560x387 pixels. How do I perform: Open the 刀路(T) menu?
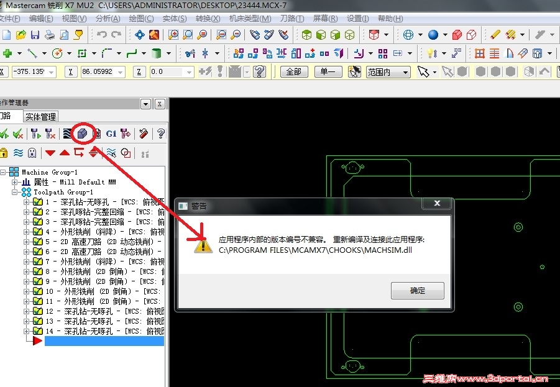[x=291, y=19]
